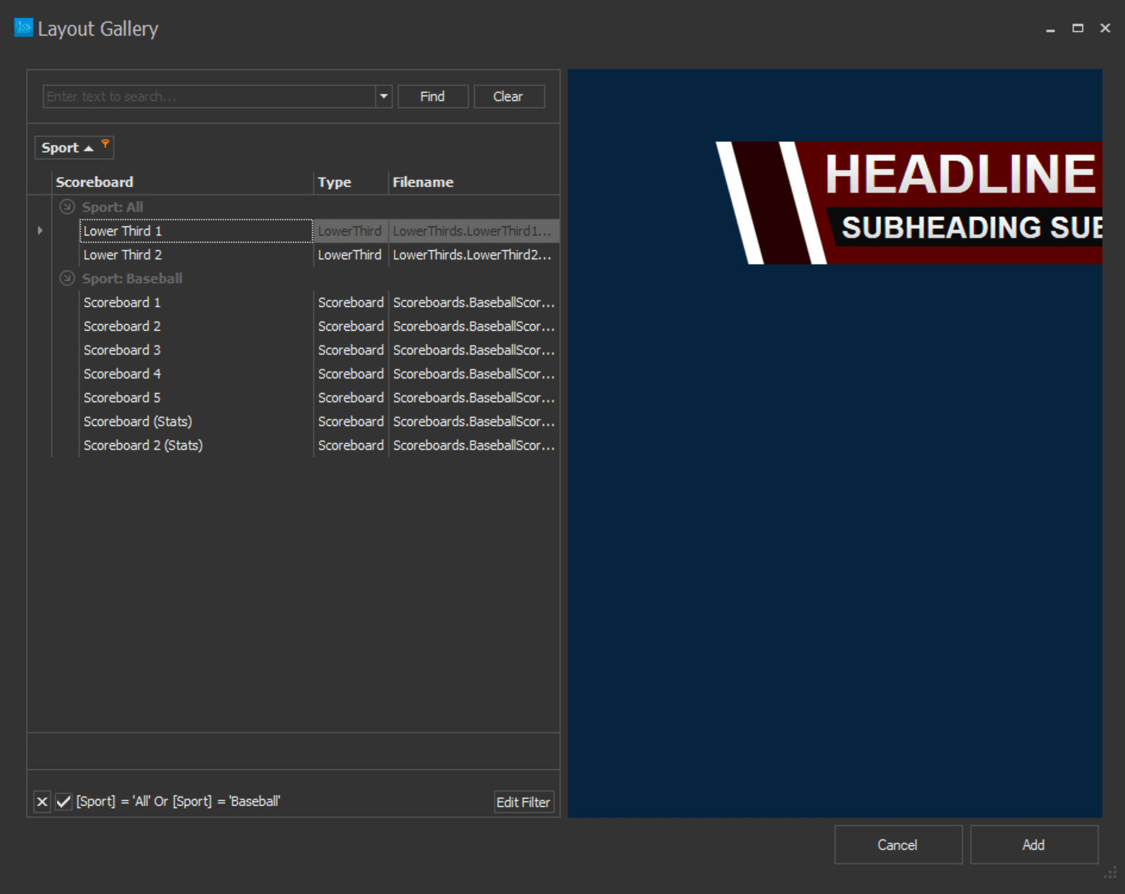
Task: Click the search text input field
Action: [x=209, y=96]
